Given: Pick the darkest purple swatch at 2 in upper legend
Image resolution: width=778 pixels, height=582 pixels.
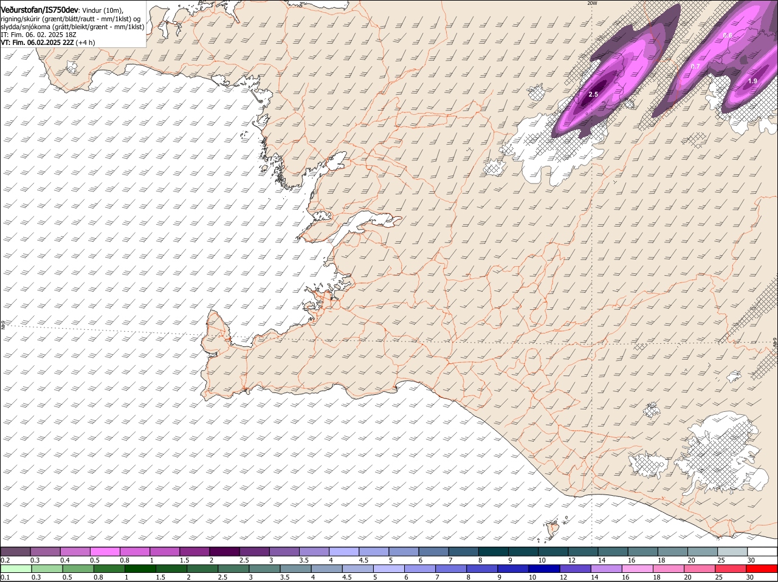Looking at the screenshot, I should click(225, 551).
